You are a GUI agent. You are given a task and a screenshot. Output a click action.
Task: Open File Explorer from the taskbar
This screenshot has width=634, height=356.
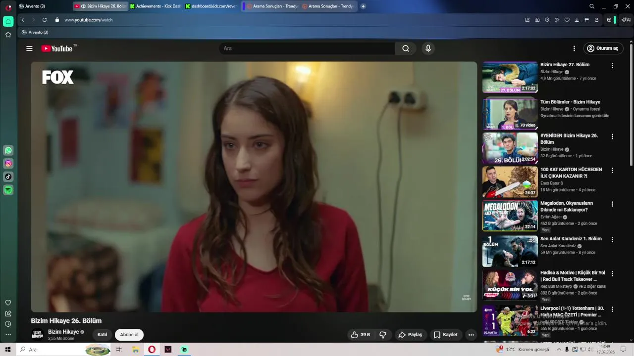(135, 350)
